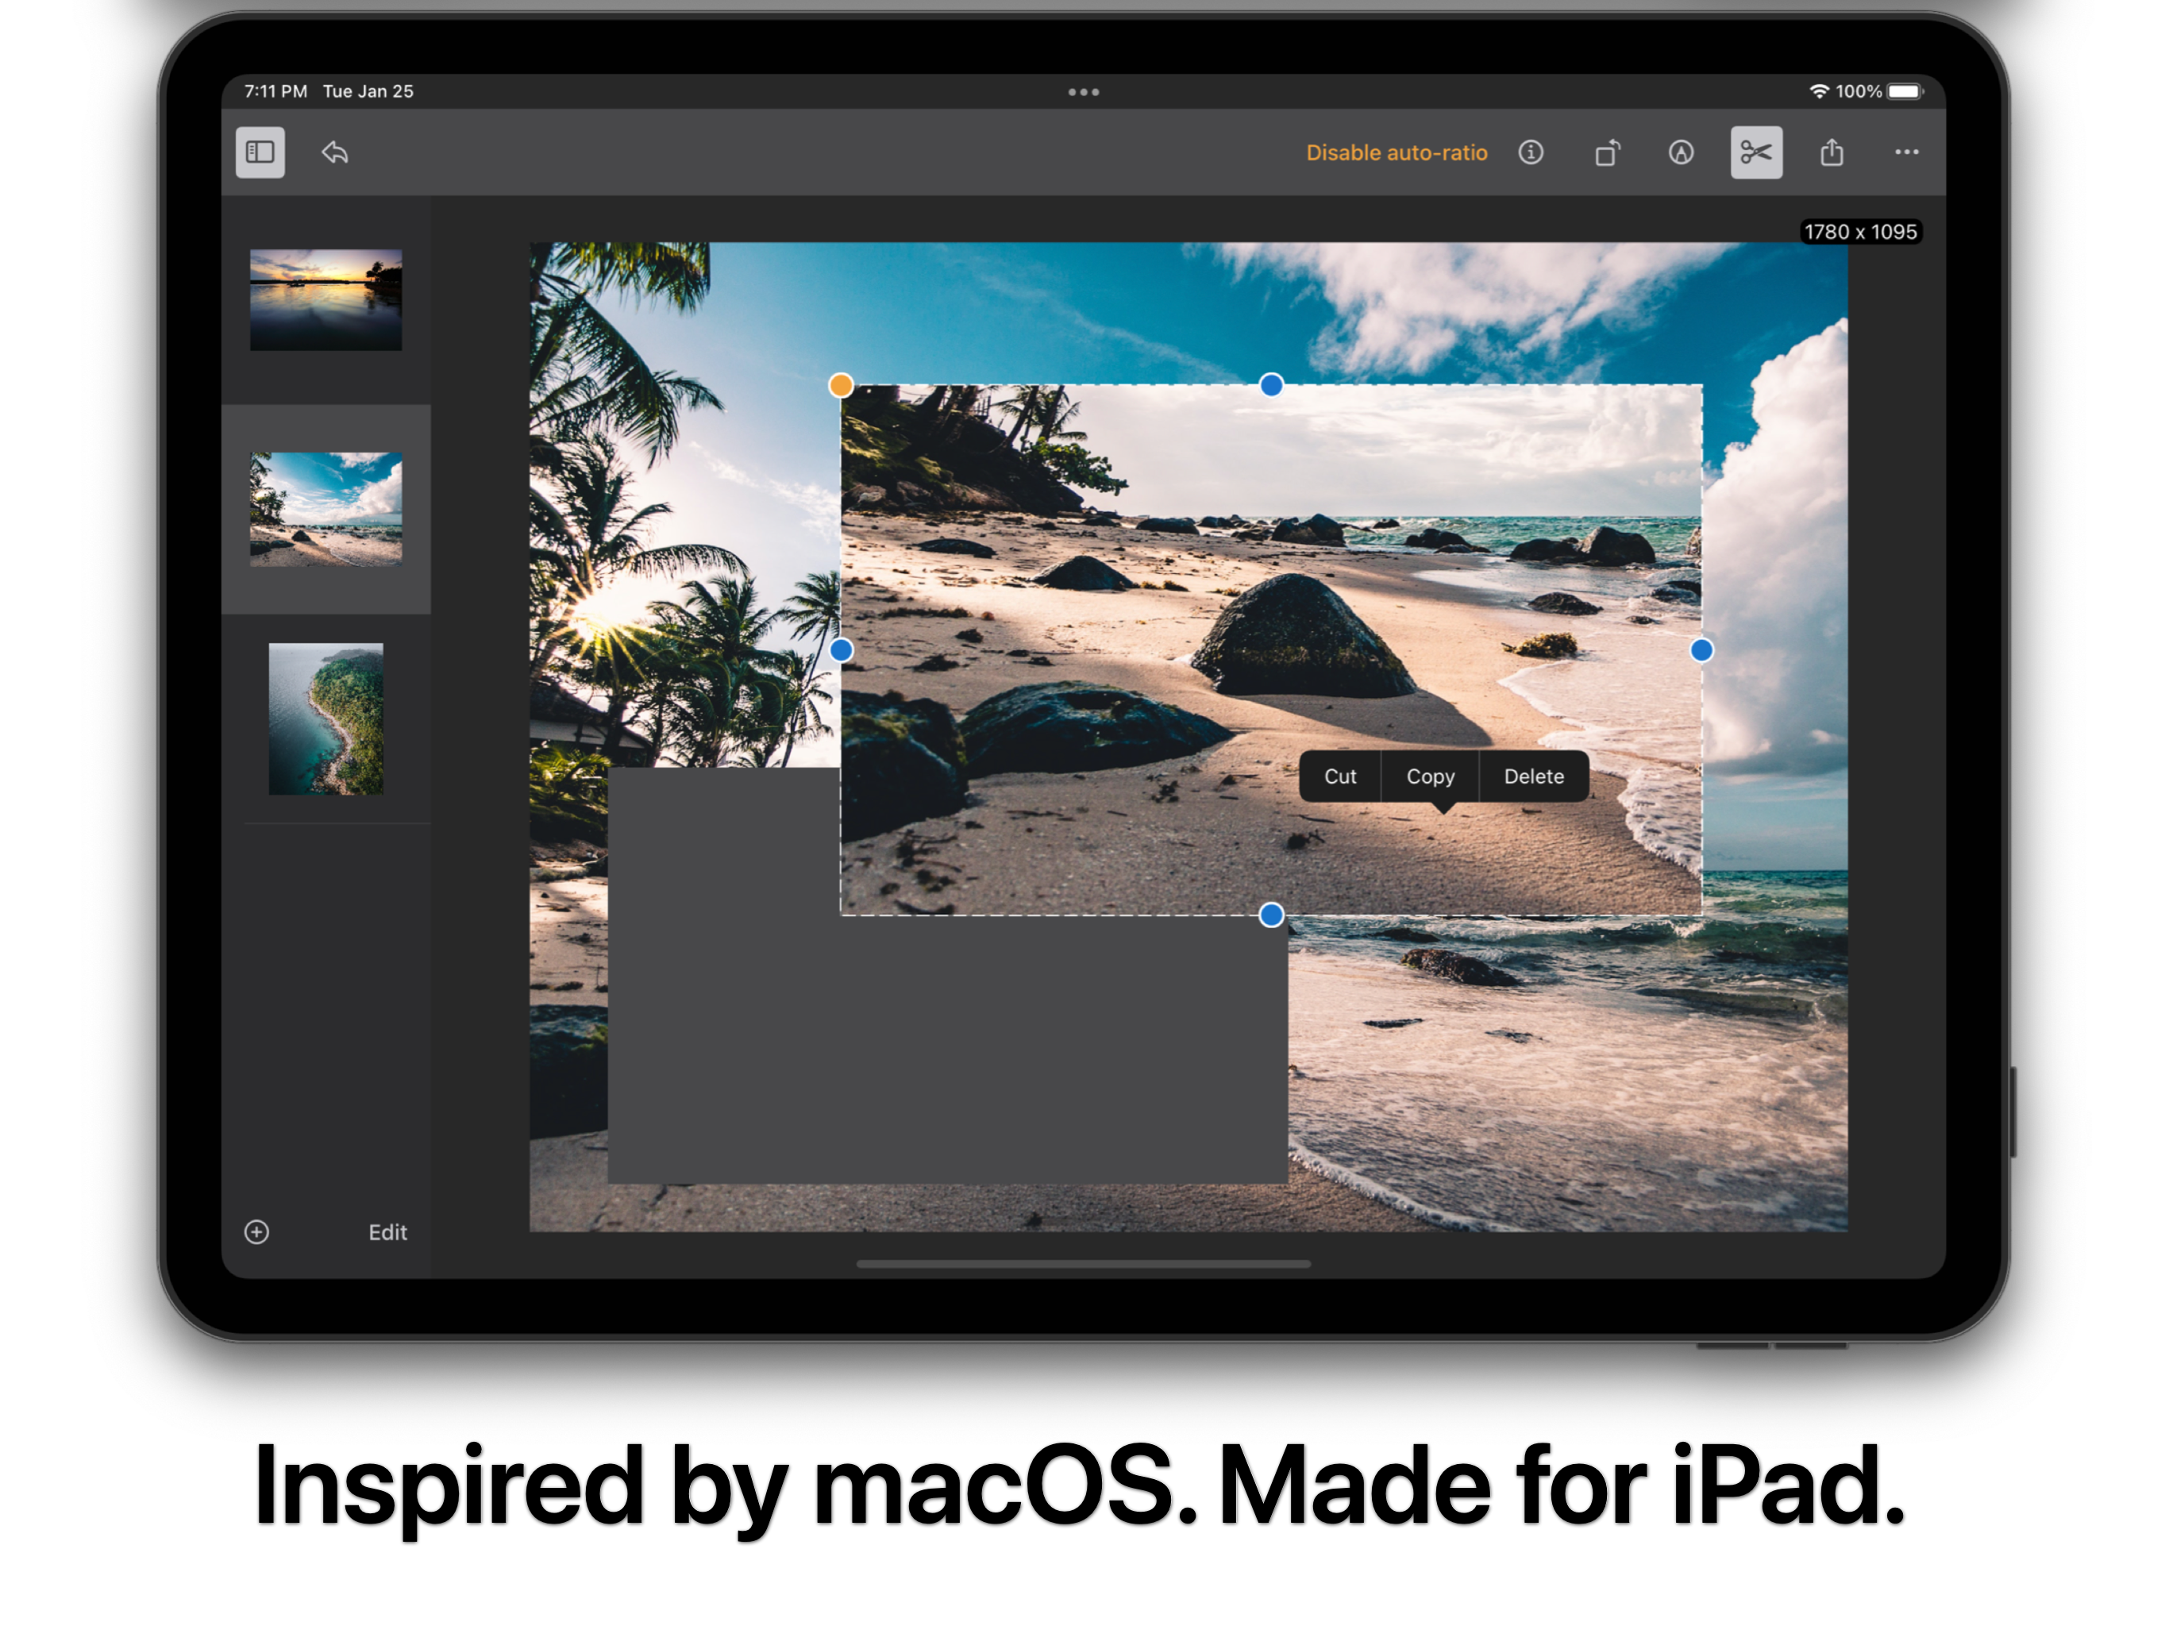Viewport: 2169px width, 1626px height.
Task: Open the markup annotation tool
Action: point(1681,152)
